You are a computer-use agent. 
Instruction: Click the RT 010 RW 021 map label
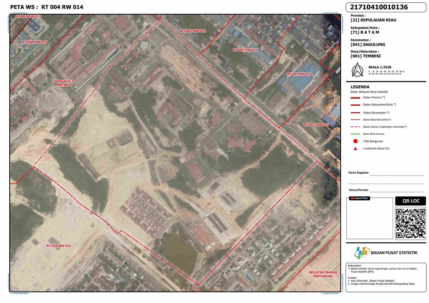(x=59, y=246)
